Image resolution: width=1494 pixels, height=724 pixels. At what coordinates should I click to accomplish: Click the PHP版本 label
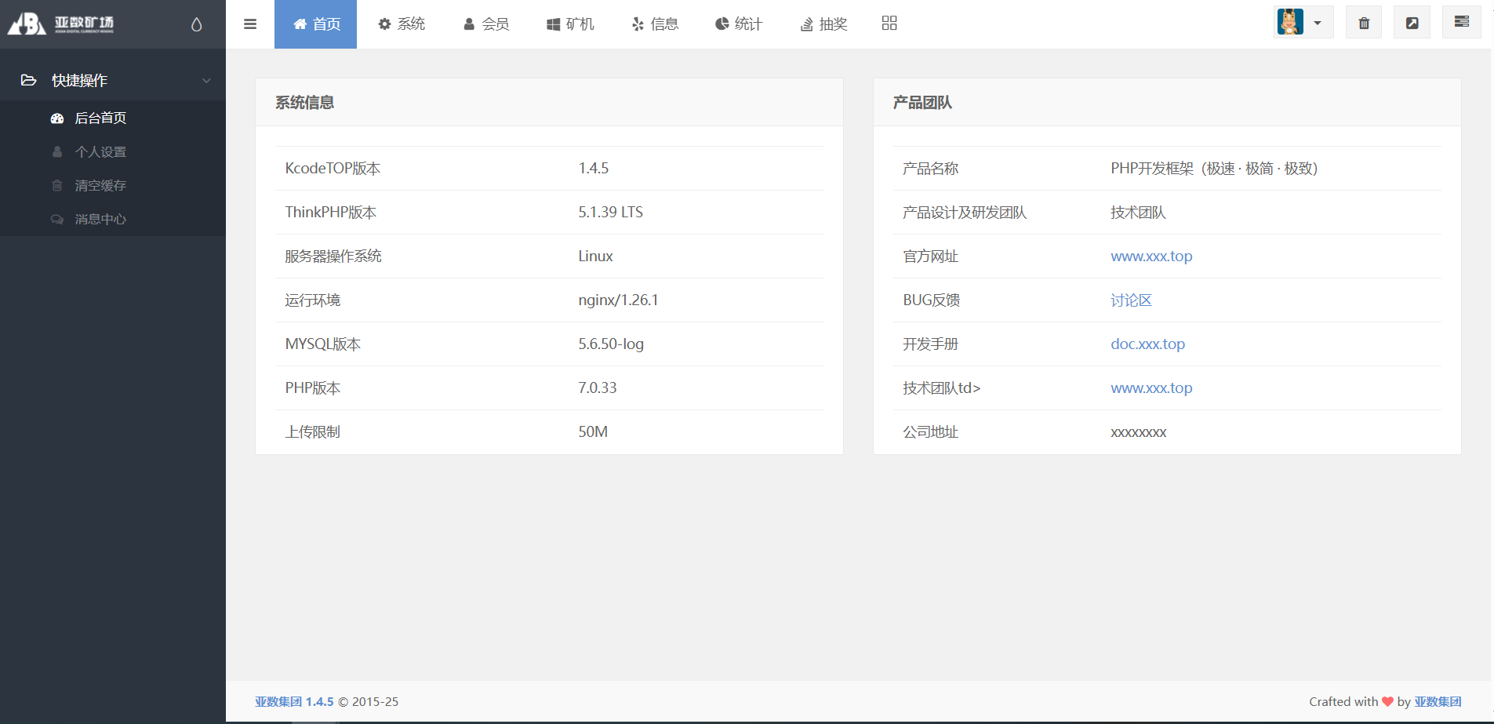pos(312,388)
